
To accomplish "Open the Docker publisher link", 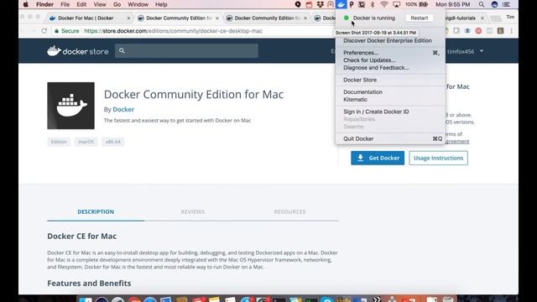I will 123,109.
